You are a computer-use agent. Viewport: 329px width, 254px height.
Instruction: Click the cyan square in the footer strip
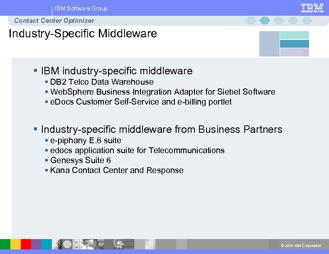[47, 244]
